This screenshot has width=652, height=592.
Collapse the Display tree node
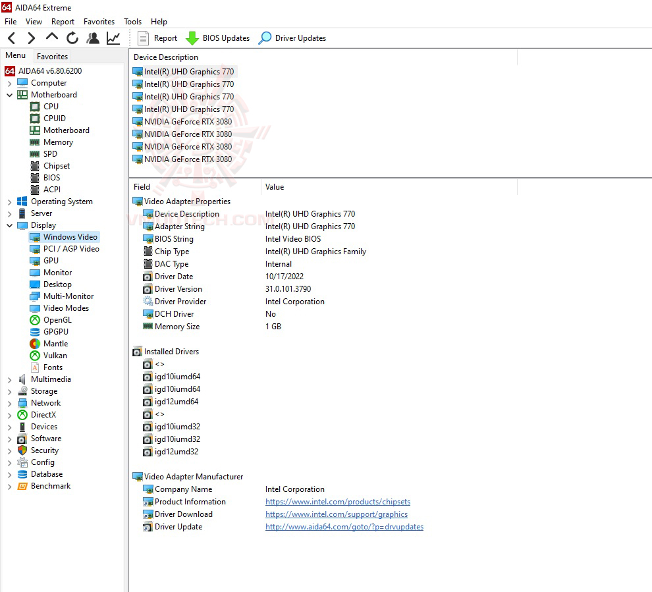10,226
